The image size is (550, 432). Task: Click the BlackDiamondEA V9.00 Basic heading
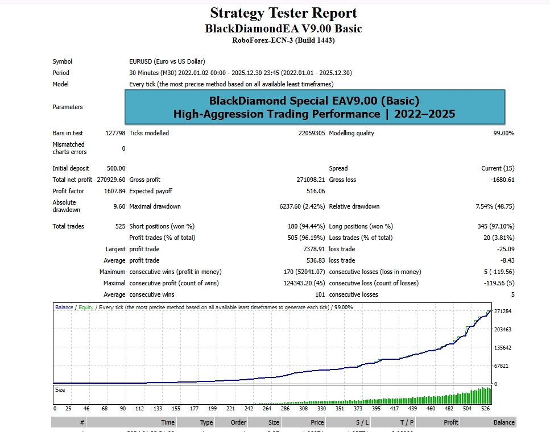[x=283, y=28]
